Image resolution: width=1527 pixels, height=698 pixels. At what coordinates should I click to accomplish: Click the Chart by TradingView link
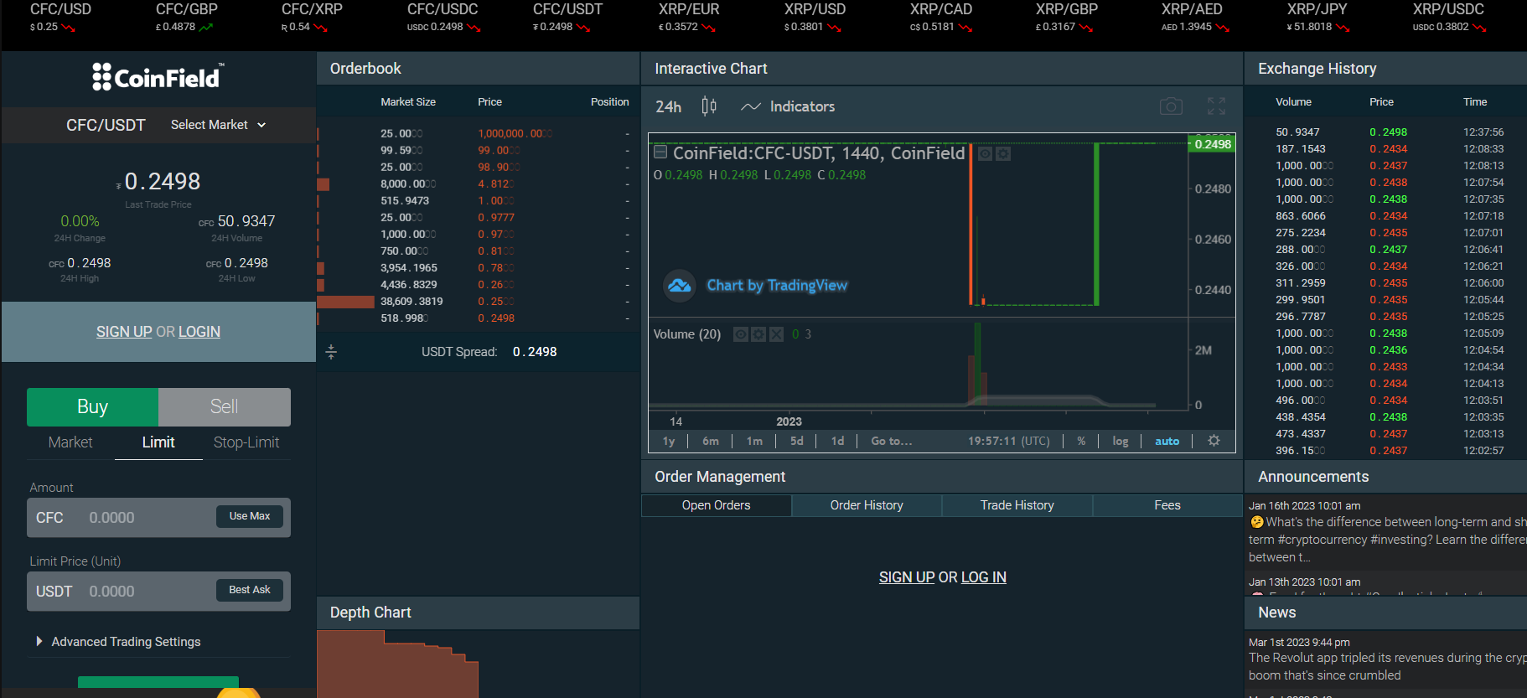tap(777, 286)
